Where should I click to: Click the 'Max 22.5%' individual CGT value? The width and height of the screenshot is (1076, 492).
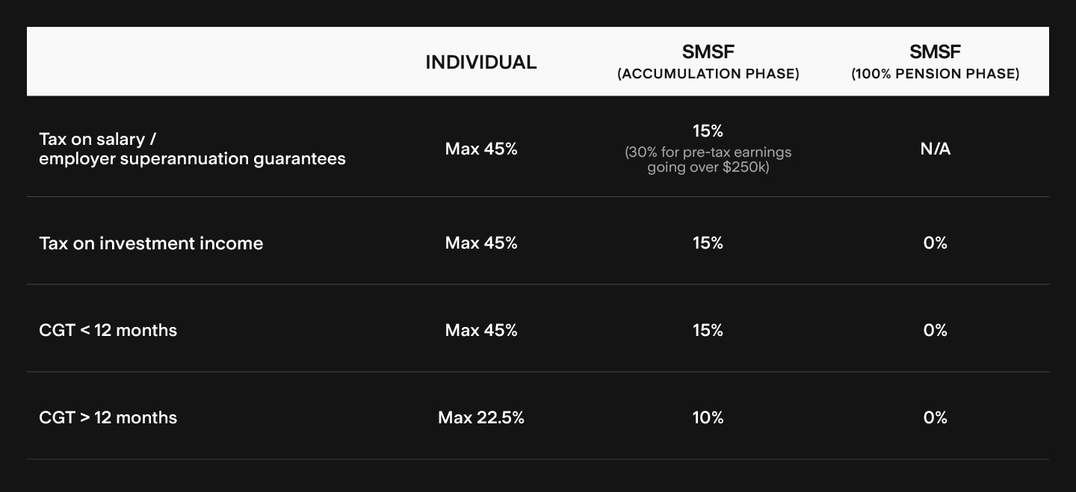tap(481, 417)
